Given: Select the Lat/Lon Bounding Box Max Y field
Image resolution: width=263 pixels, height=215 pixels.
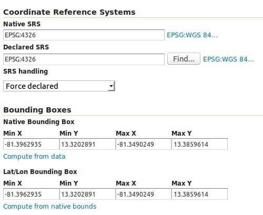Looking at the screenshot, I should click(x=199, y=194).
